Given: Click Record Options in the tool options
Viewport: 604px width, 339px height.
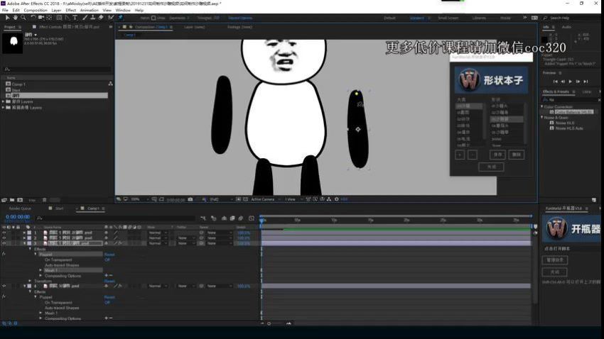Looking at the screenshot, I should click(x=240, y=18).
